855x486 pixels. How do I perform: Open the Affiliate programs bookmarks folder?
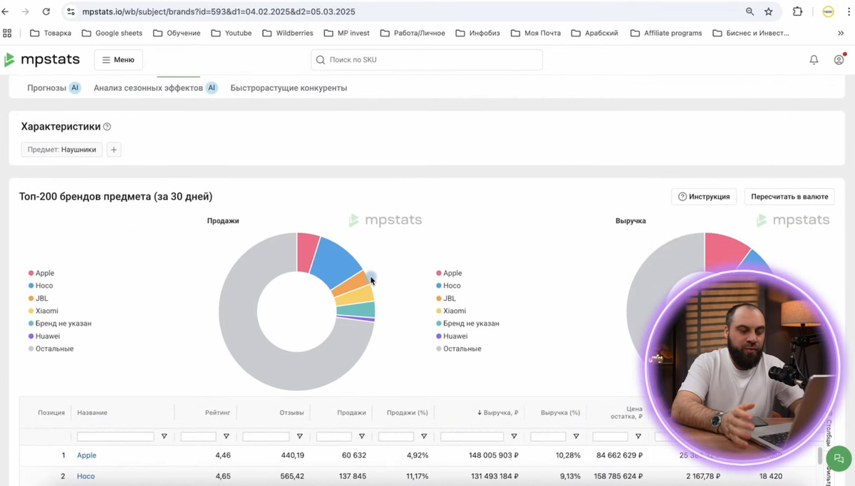(x=666, y=33)
